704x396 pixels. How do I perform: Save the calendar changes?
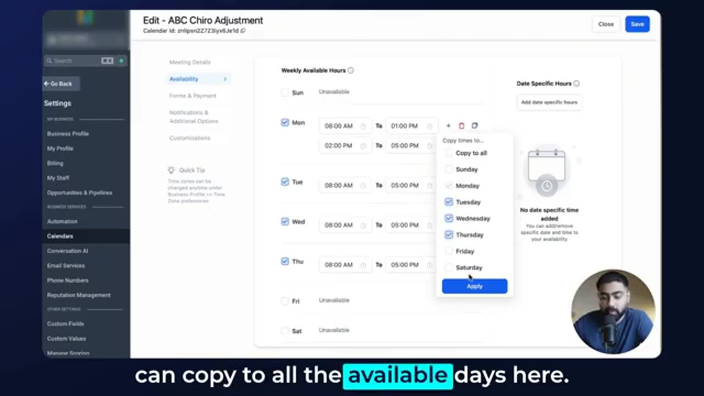[x=637, y=24]
